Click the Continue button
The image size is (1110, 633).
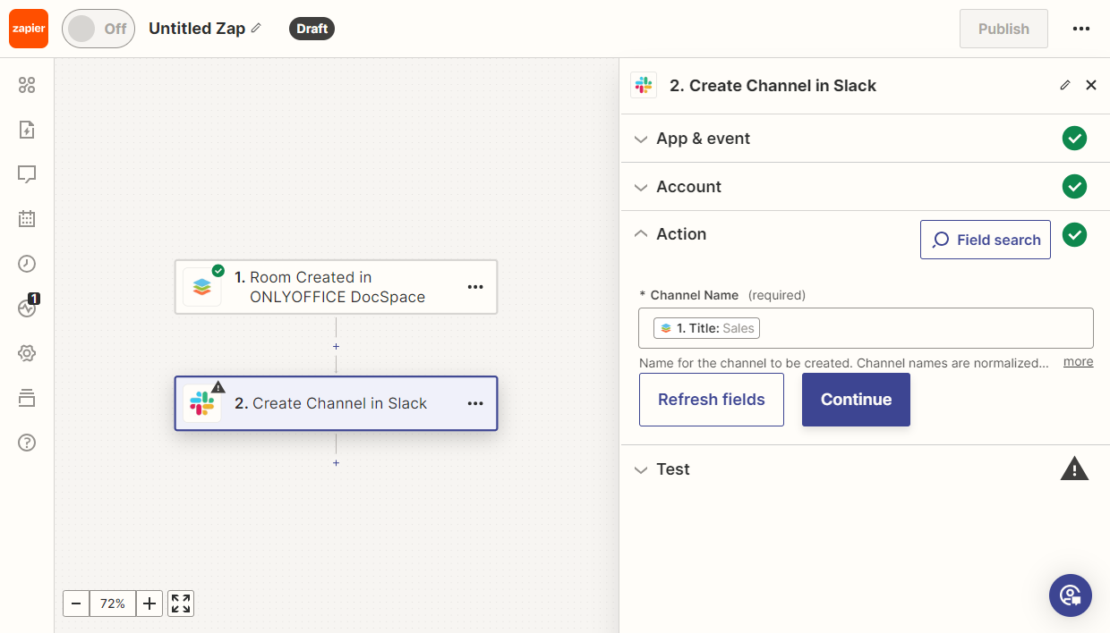click(856, 400)
